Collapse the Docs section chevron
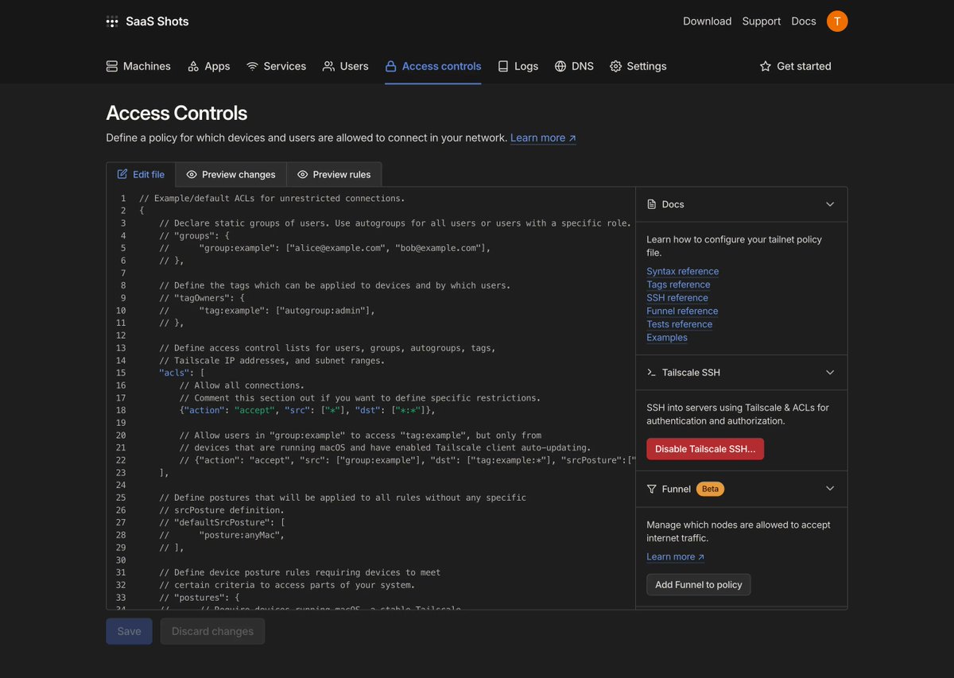This screenshot has width=954, height=678. point(830,204)
